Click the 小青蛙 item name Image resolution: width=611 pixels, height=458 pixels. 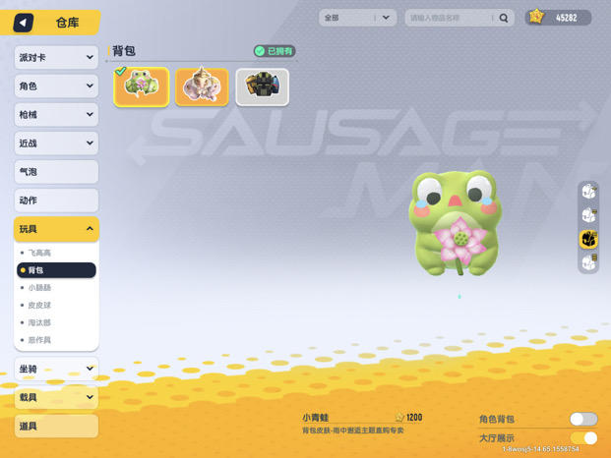point(315,418)
